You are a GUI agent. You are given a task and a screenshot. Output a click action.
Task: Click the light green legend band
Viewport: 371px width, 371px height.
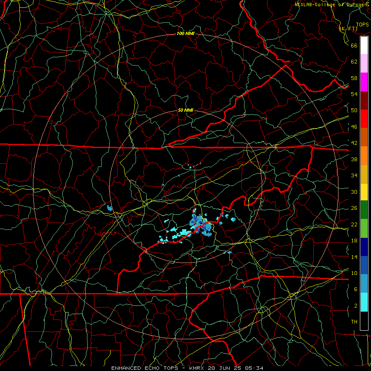click(x=364, y=228)
